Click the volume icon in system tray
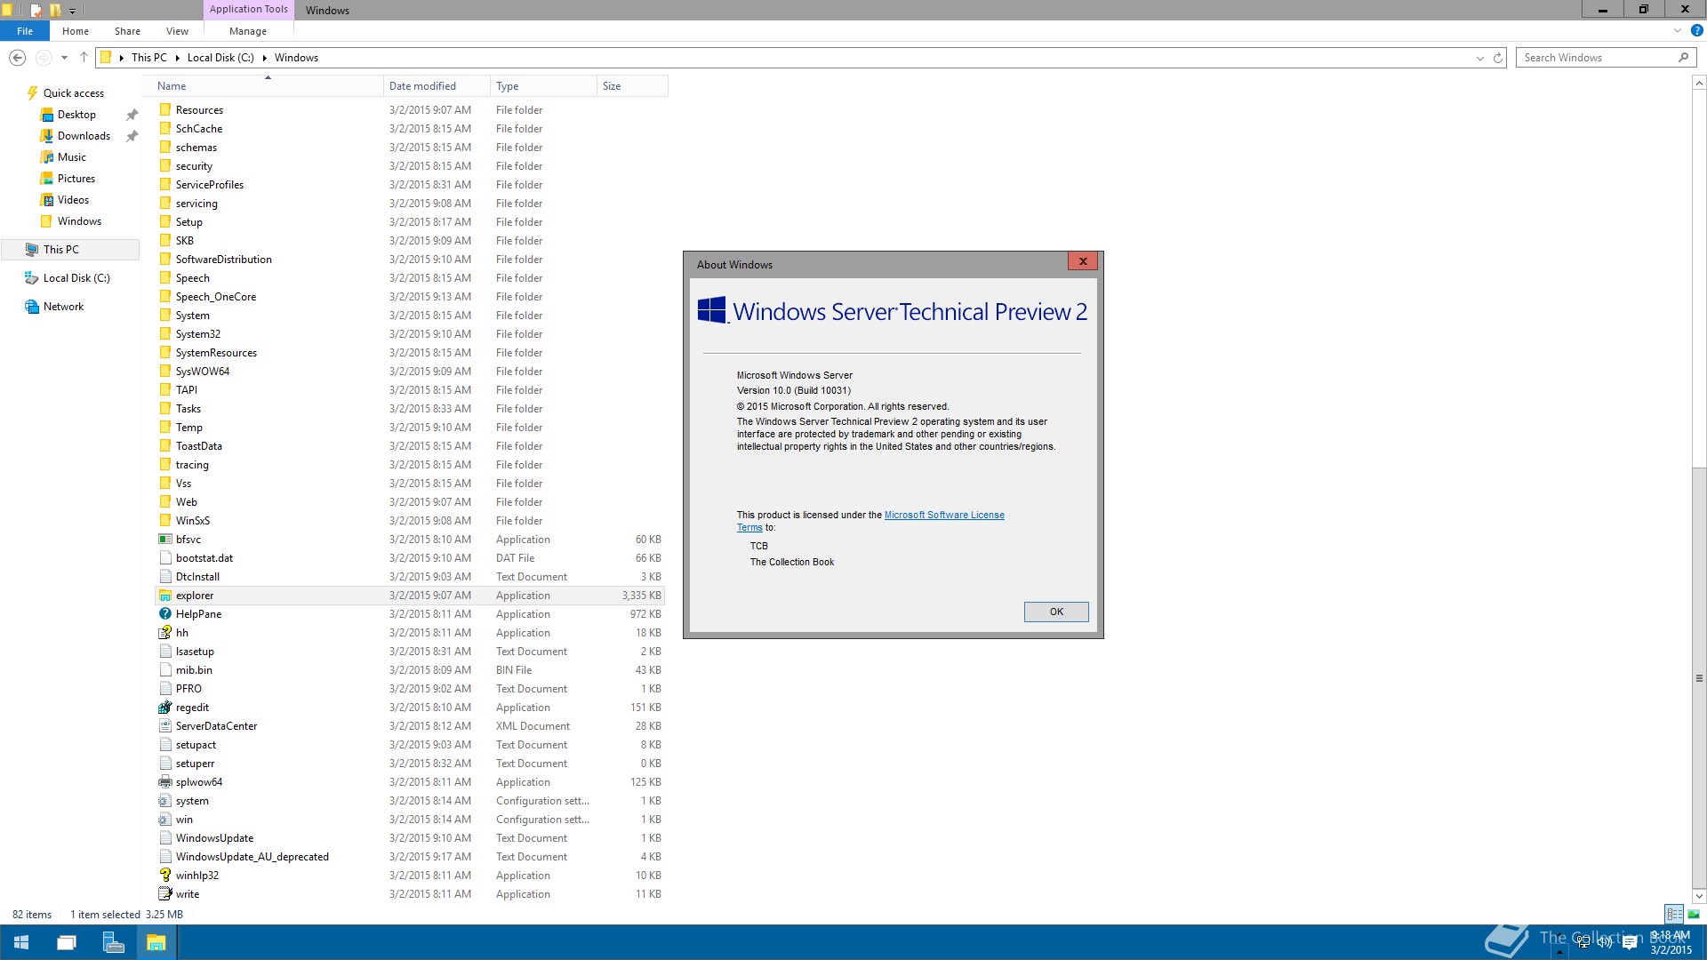 point(1605,942)
